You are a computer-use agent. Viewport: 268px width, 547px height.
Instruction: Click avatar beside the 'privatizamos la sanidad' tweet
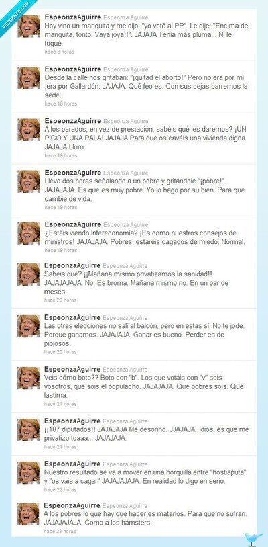pos(29,274)
